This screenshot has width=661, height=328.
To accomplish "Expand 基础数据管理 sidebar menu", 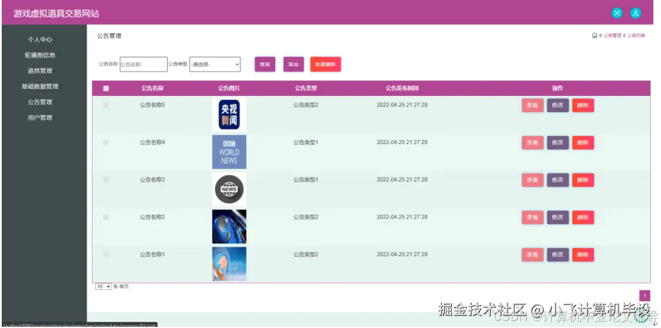I will [x=40, y=86].
